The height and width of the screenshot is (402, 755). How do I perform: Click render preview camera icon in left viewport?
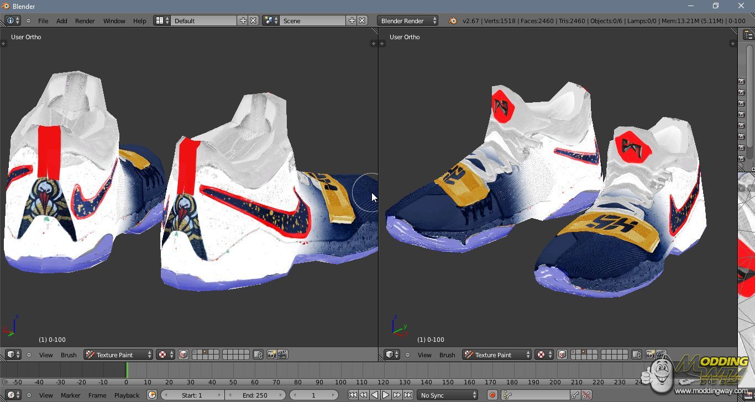[x=271, y=355]
